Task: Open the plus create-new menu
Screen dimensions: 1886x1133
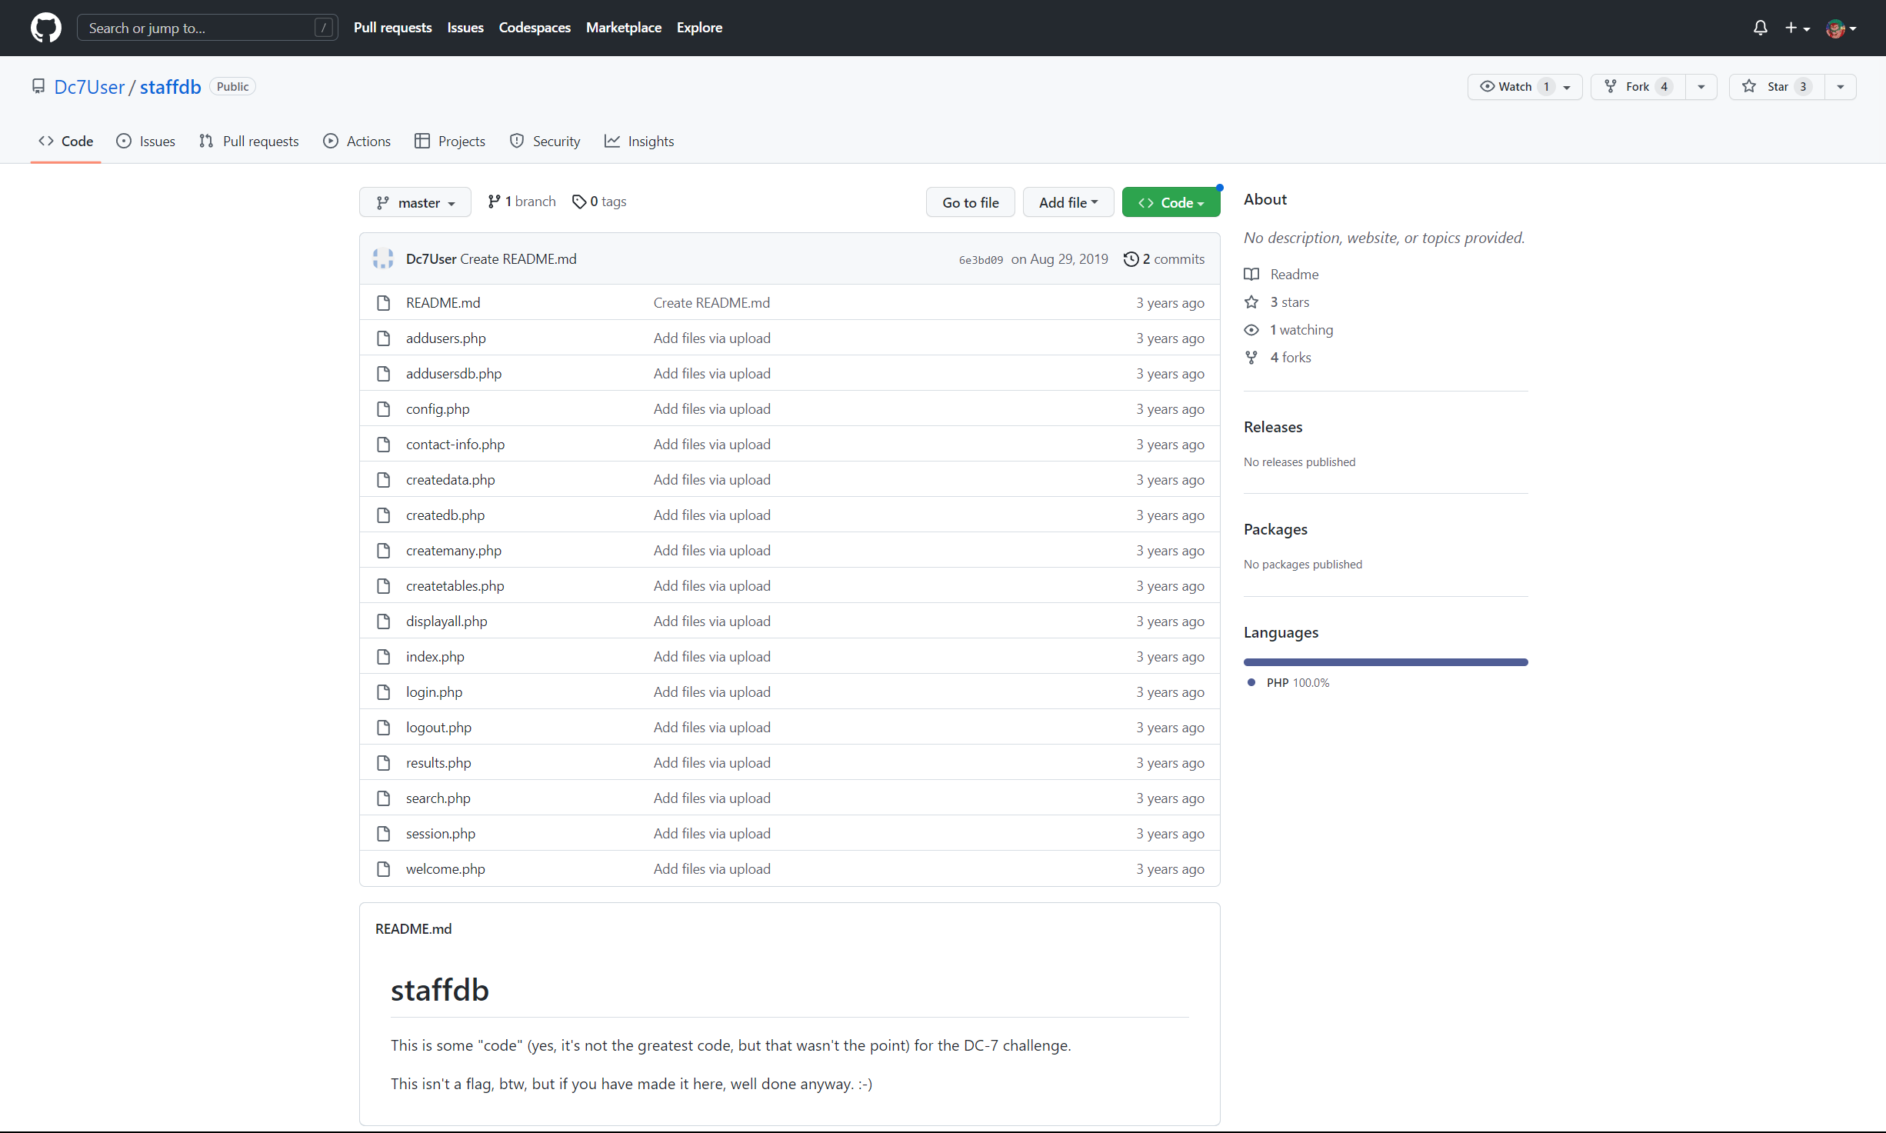Action: (1798, 28)
